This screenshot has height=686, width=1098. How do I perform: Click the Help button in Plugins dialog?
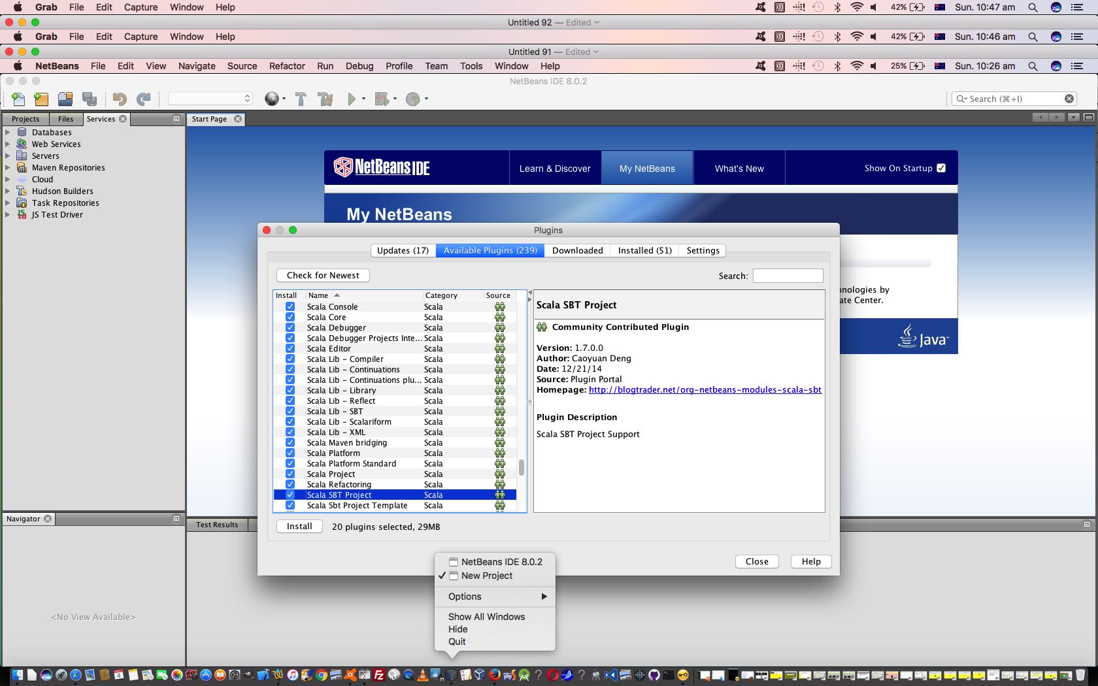pos(811,561)
